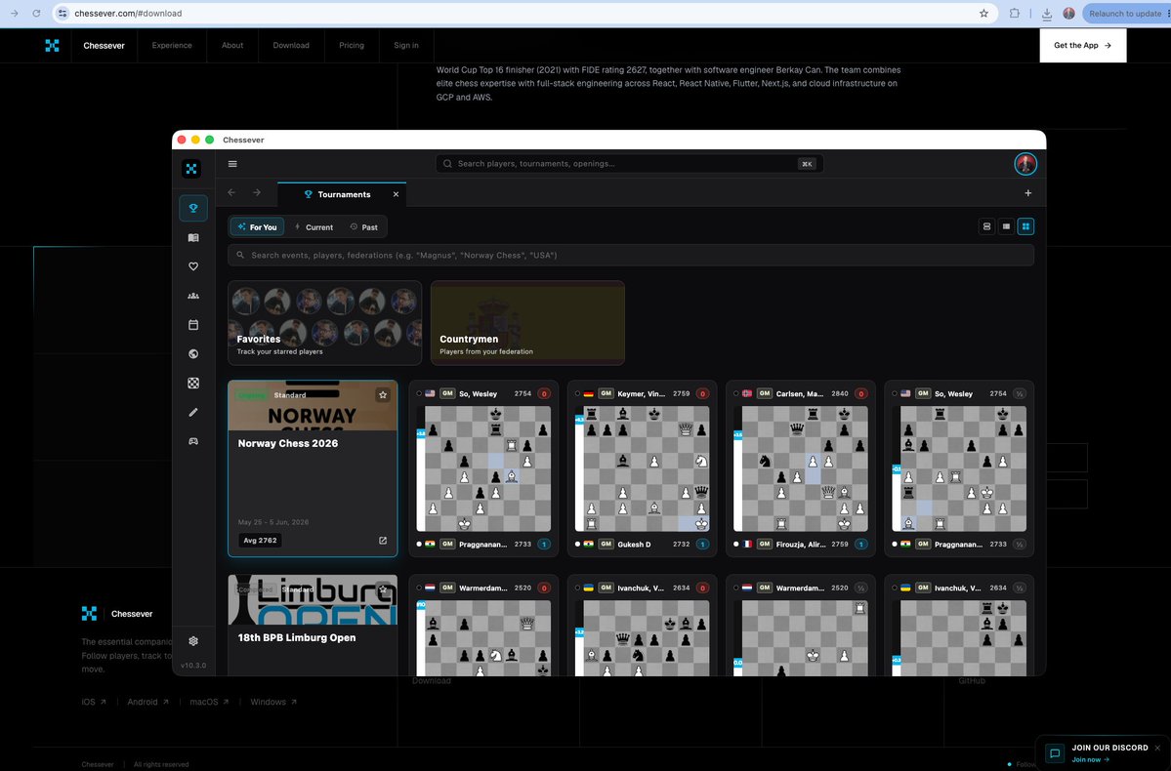Open Norway Chess 2026 external link icon
This screenshot has height=771, width=1171.
coord(383,541)
